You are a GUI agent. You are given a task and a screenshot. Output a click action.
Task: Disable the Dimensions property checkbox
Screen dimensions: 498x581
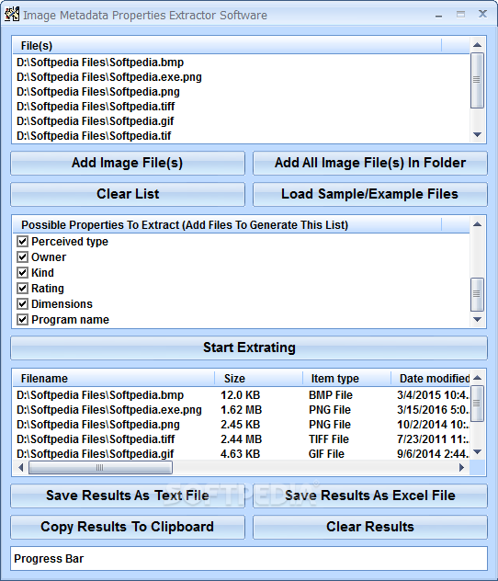[x=23, y=304]
